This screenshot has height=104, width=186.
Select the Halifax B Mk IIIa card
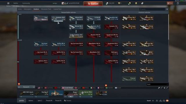tap(111, 62)
